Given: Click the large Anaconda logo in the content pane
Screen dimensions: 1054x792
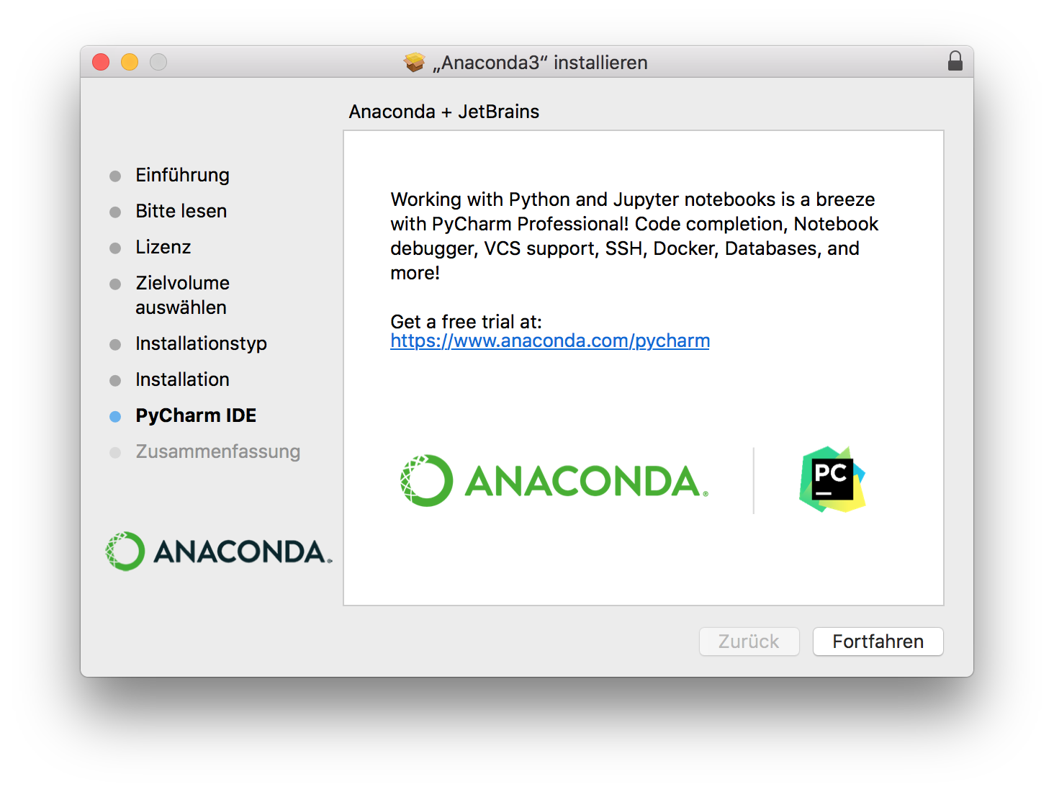Looking at the screenshot, I should click(554, 480).
